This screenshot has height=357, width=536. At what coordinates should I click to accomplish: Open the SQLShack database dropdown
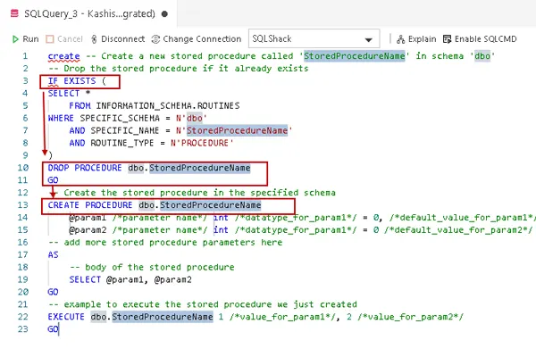pos(314,38)
